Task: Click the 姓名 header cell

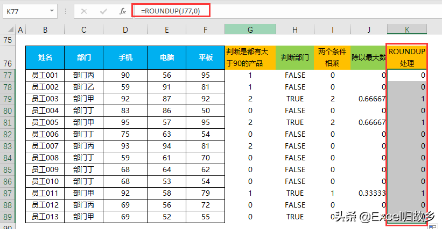Action: click(x=45, y=57)
